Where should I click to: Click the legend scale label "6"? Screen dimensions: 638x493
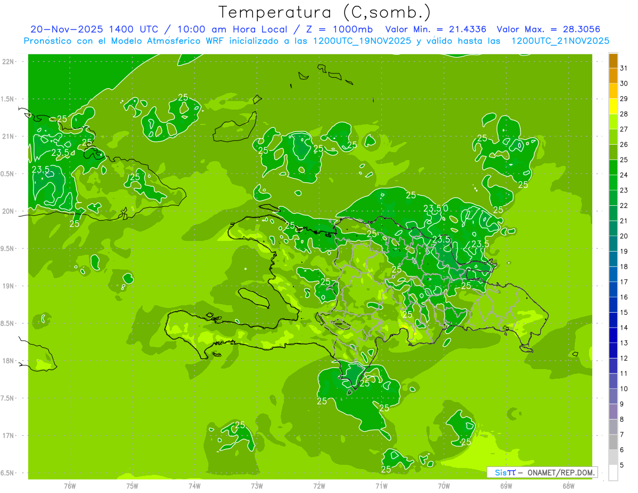622,450
